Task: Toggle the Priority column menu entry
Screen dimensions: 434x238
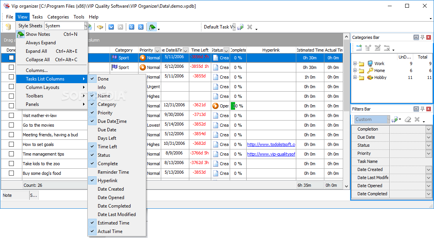Action: [x=117, y=113]
